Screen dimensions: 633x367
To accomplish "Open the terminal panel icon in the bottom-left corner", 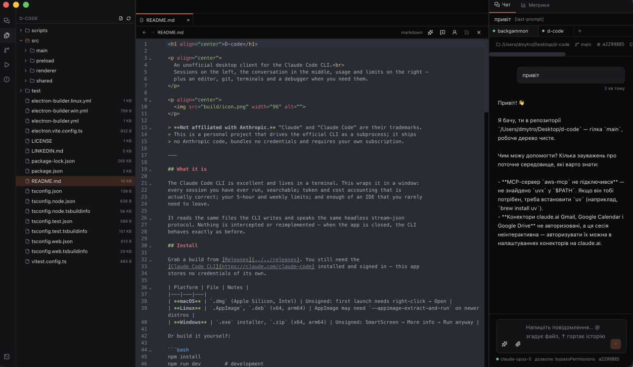I will pos(6,357).
